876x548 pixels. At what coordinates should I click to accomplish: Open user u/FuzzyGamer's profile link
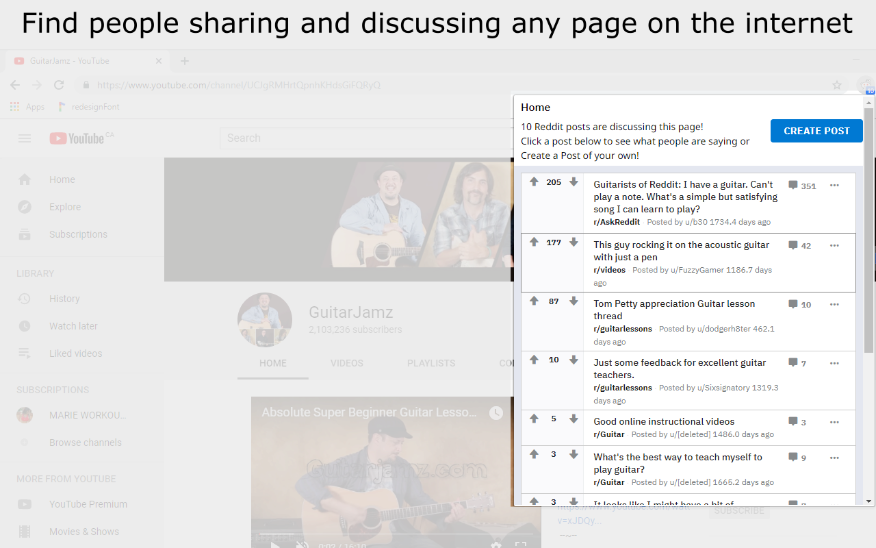click(x=697, y=270)
